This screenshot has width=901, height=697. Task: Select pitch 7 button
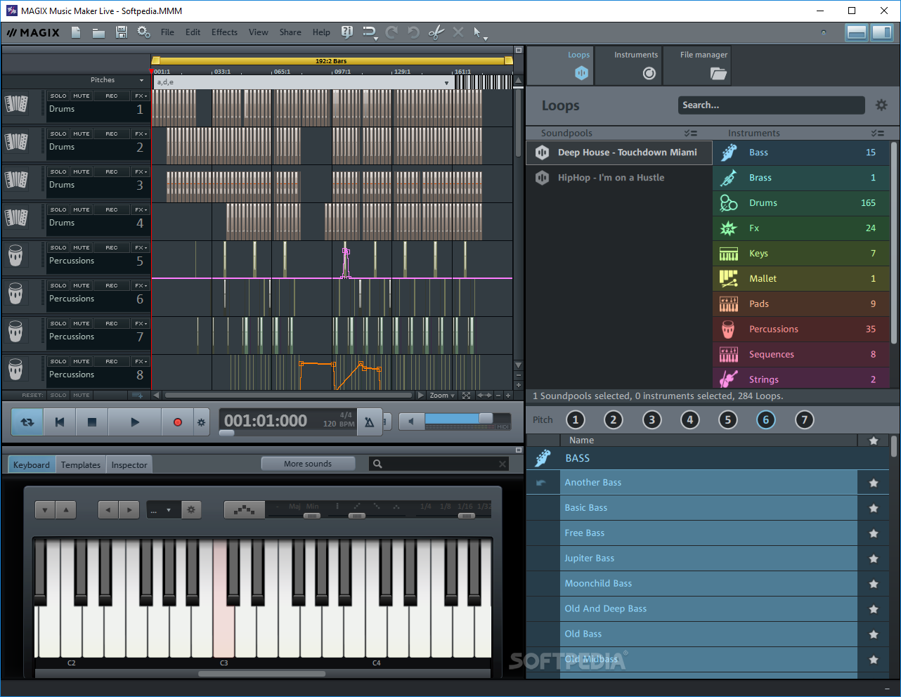(x=804, y=420)
